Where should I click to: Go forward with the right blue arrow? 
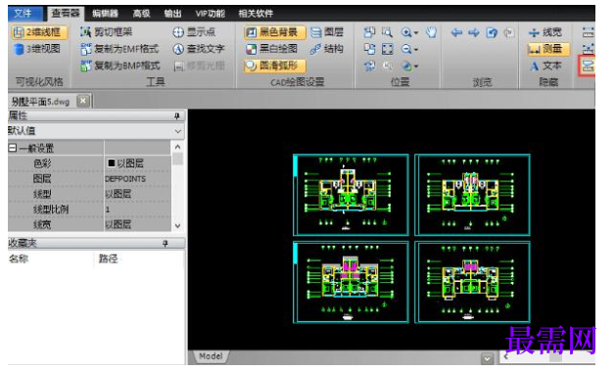pyautogui.click(x=474, y=32)
